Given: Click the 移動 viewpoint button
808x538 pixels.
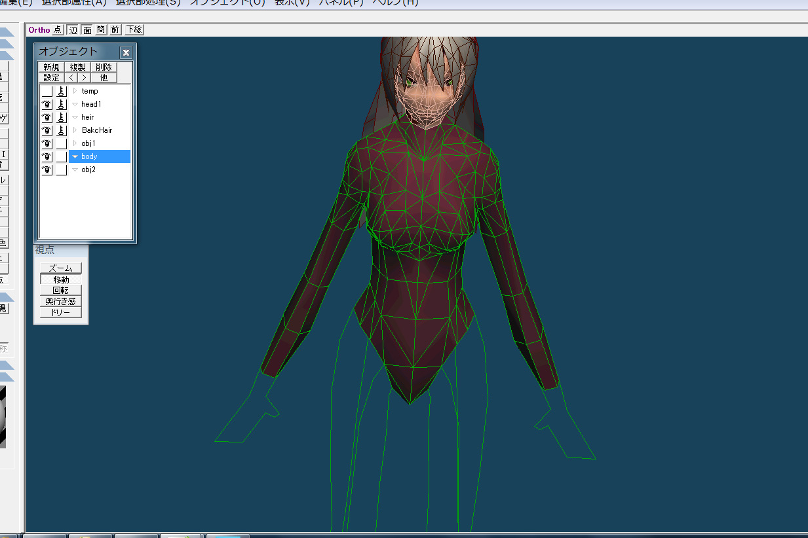Looking at the screenshot, I should tap(61, 279).
